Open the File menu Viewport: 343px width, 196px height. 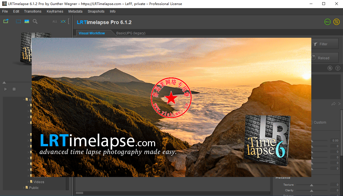5,11
